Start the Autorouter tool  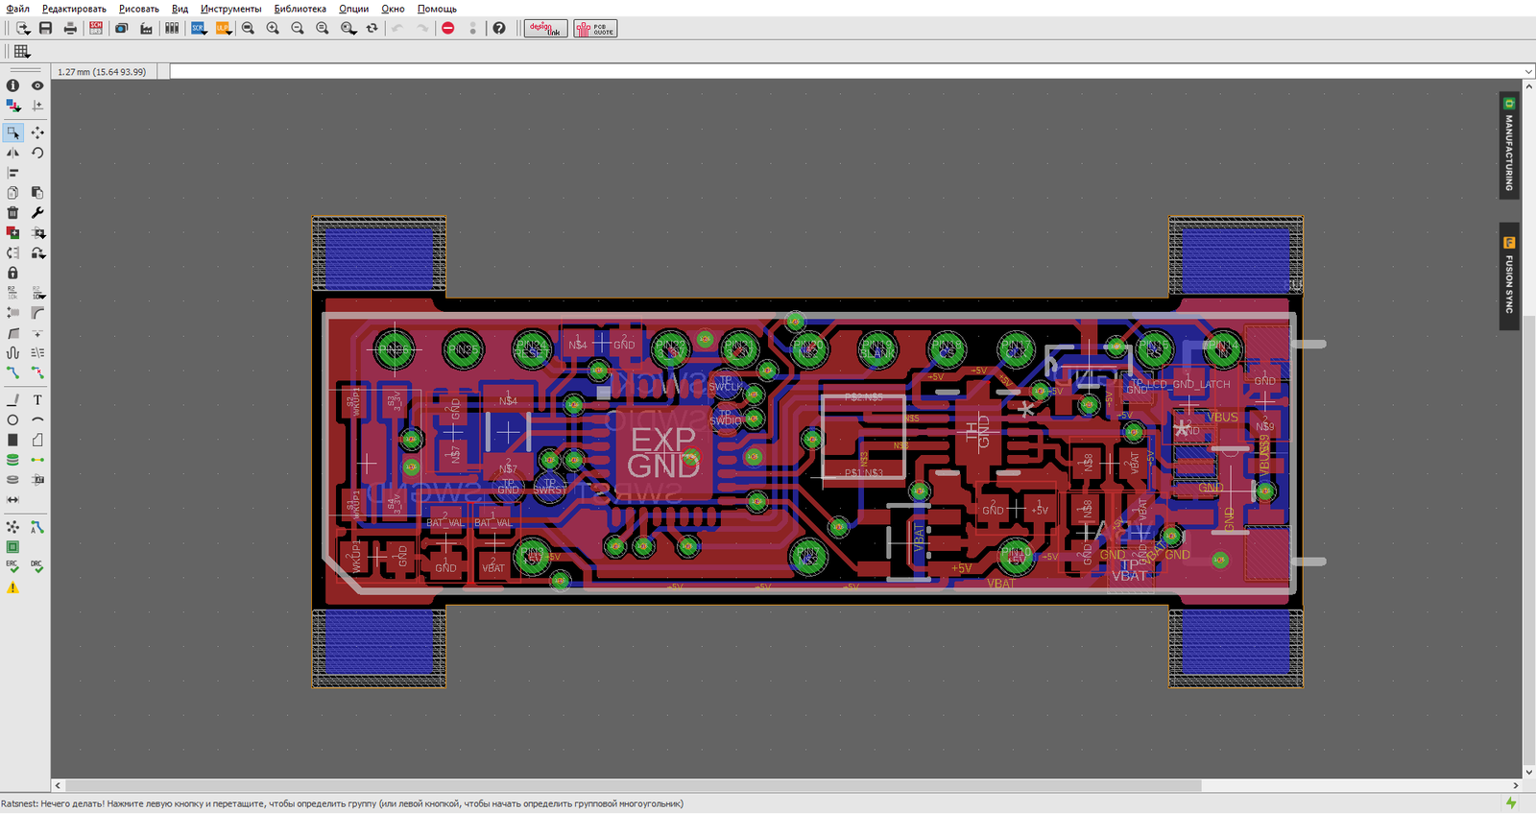click(37, 527)
